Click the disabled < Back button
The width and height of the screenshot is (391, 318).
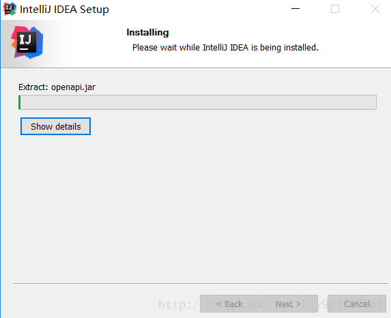tap(229, 304)
